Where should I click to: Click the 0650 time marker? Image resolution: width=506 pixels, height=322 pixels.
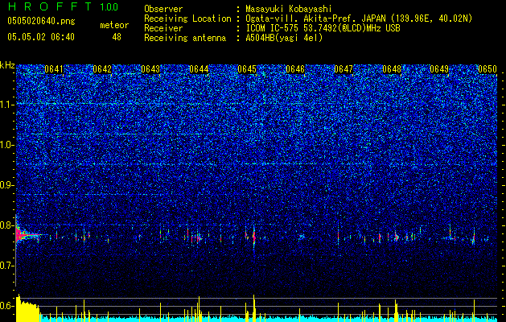click(x=487, y=69)
